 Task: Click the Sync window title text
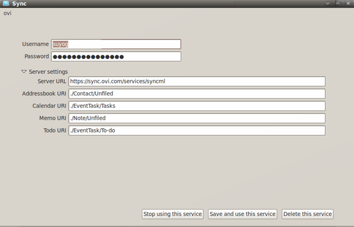19,4
